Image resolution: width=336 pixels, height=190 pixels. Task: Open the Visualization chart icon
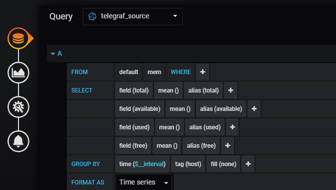(18, 73)
